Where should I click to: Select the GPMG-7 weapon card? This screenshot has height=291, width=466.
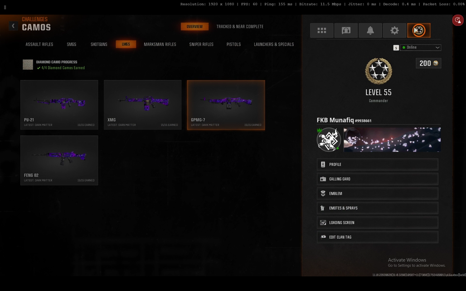point(226,105)
